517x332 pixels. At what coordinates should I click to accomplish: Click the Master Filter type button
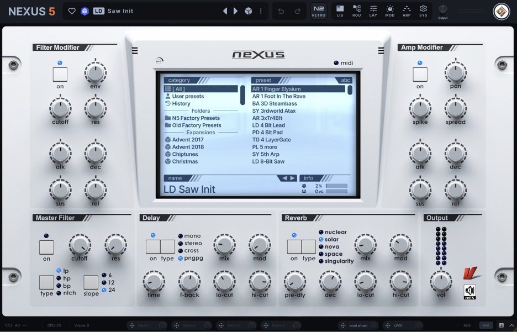tap(46, 282)
